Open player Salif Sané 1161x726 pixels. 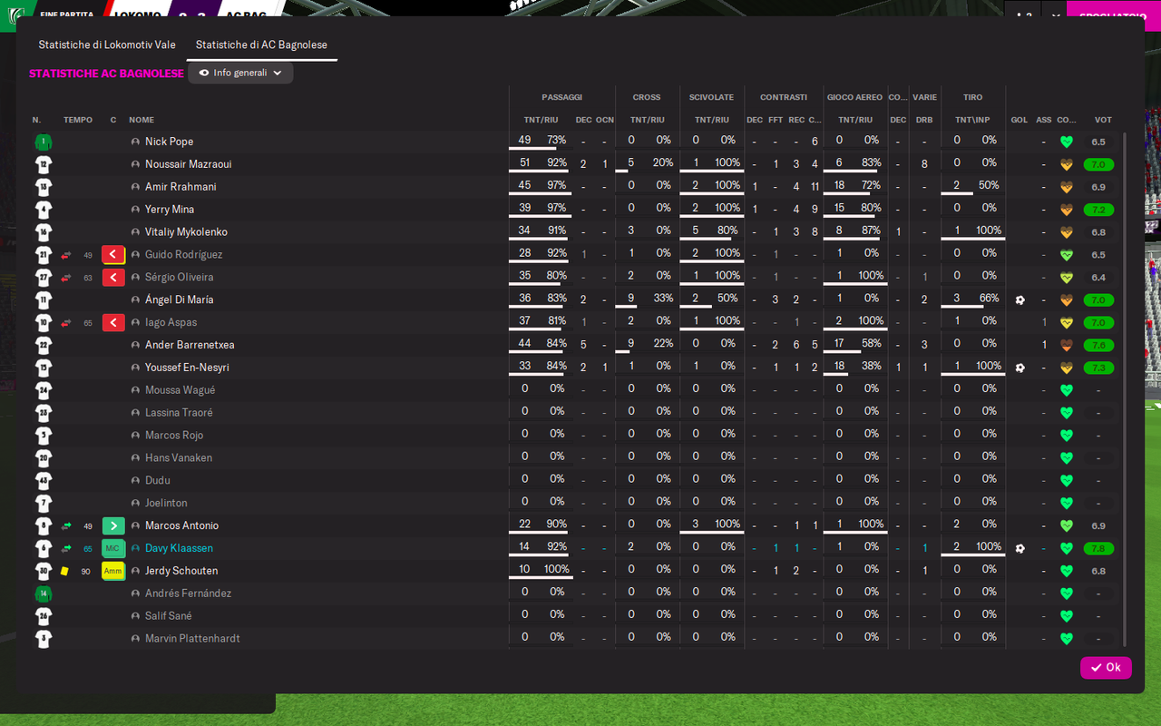[x=171, y=616]
